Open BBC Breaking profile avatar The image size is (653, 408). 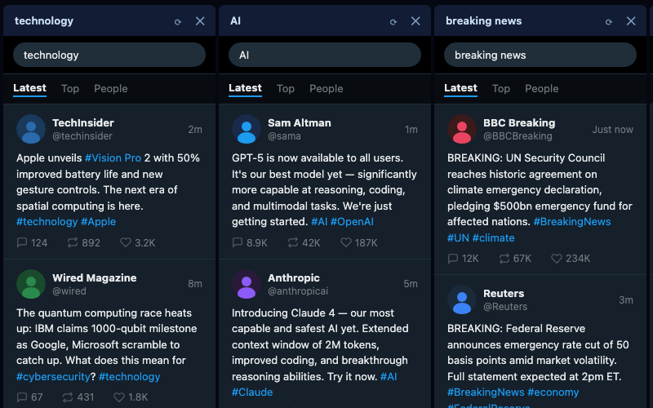point(462,129)
